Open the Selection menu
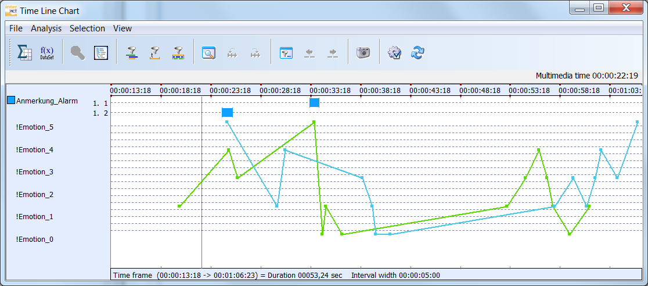 click(87, 28)
